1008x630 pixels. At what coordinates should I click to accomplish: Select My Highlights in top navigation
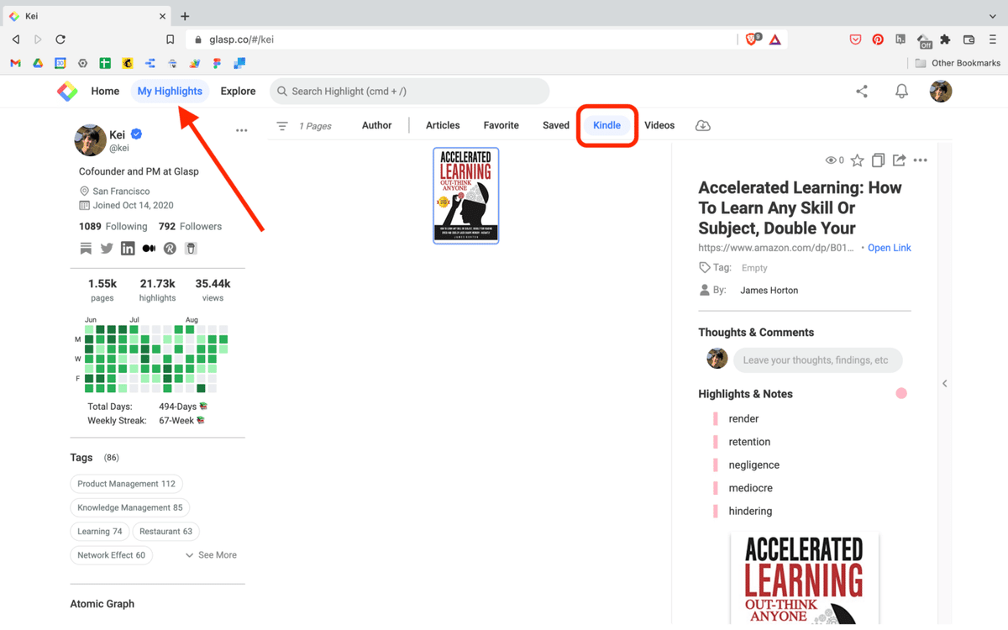tap(170, 91)
